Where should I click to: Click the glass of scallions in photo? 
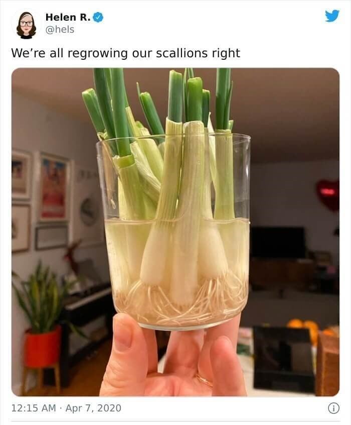pyautogui.click(x=173, y=232)
